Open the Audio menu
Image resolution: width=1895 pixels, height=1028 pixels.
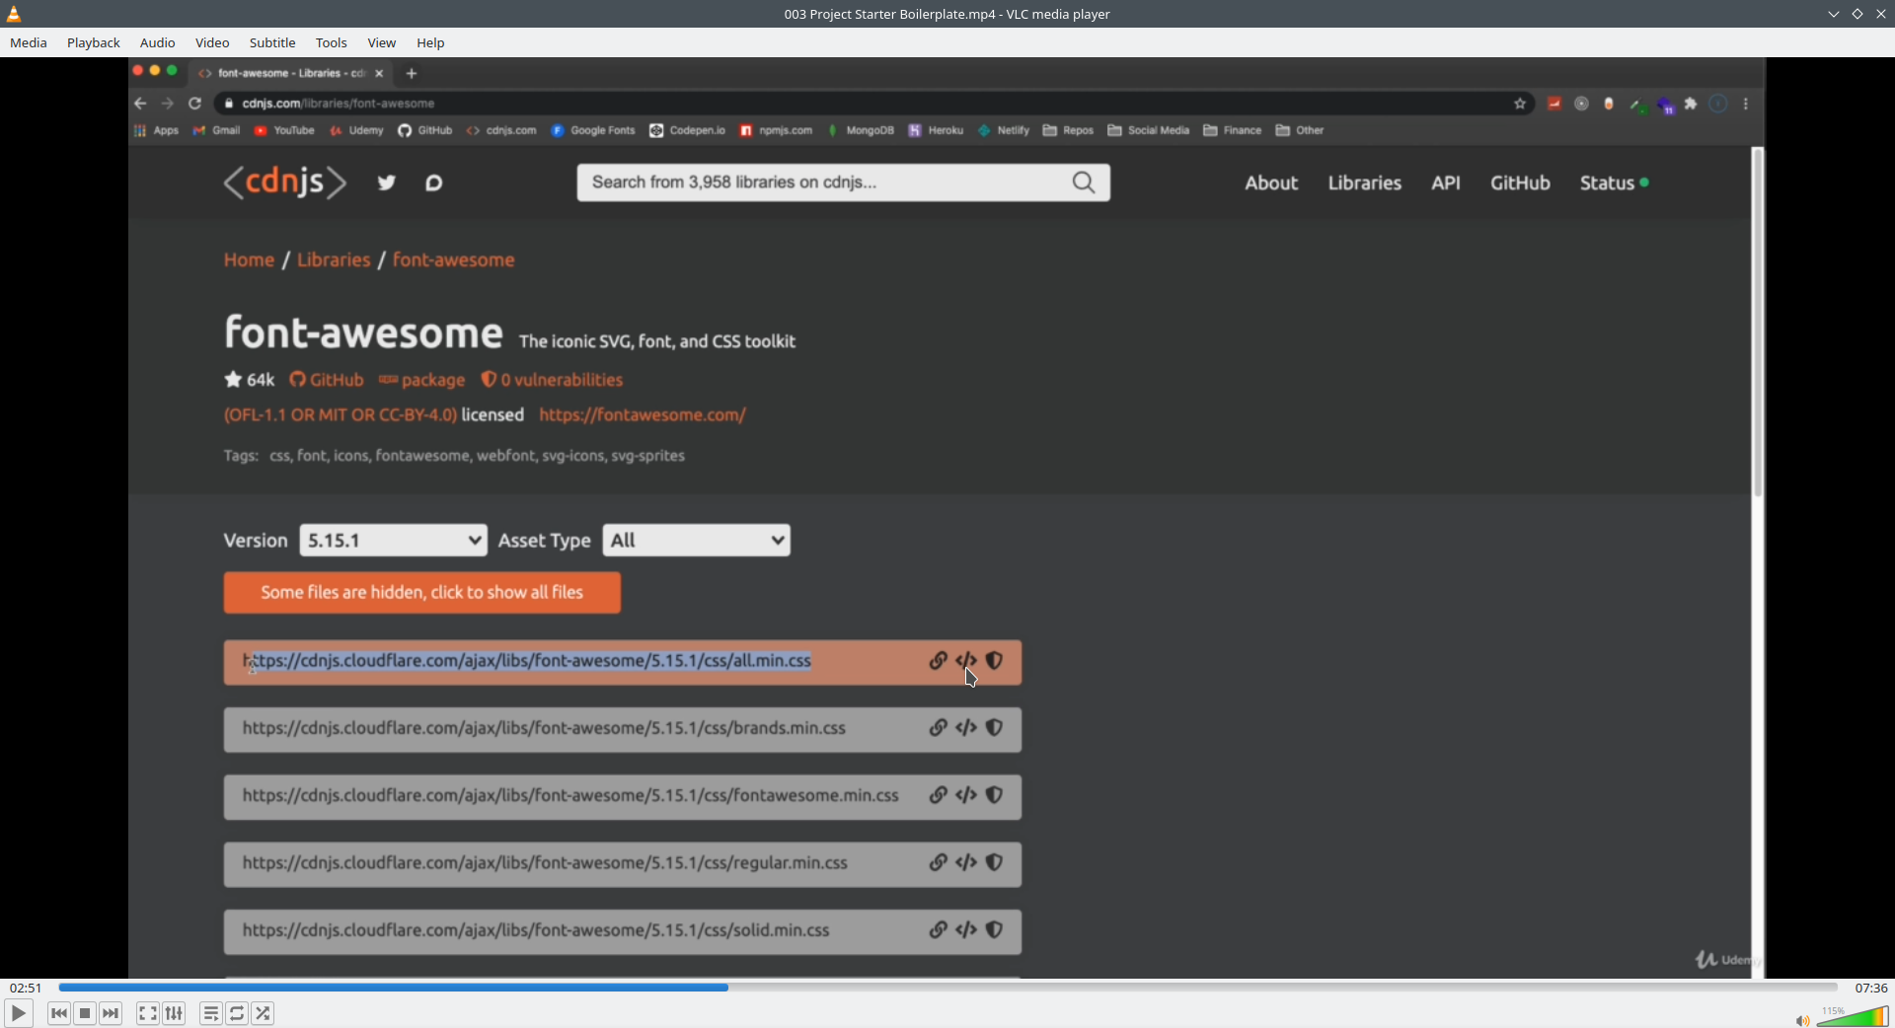(x=158, y=42)
